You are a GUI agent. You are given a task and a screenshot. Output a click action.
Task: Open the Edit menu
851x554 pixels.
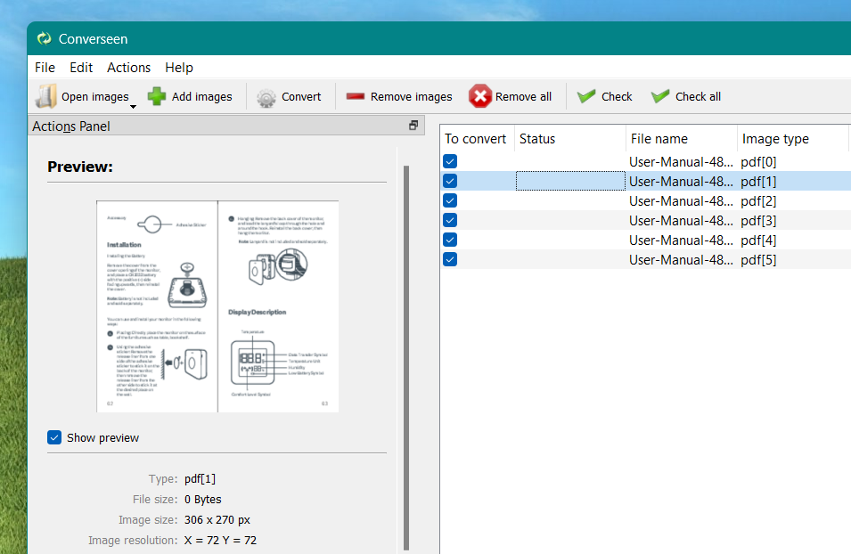click(81, 68)
